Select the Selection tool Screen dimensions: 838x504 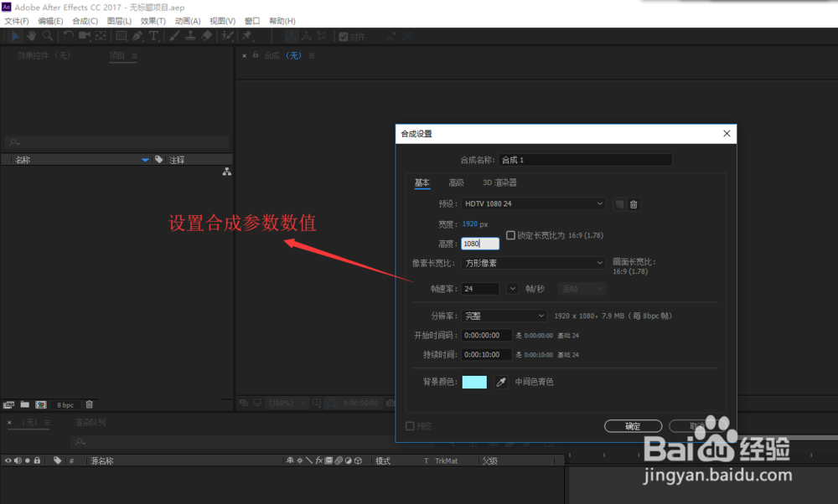click(16, 36)
